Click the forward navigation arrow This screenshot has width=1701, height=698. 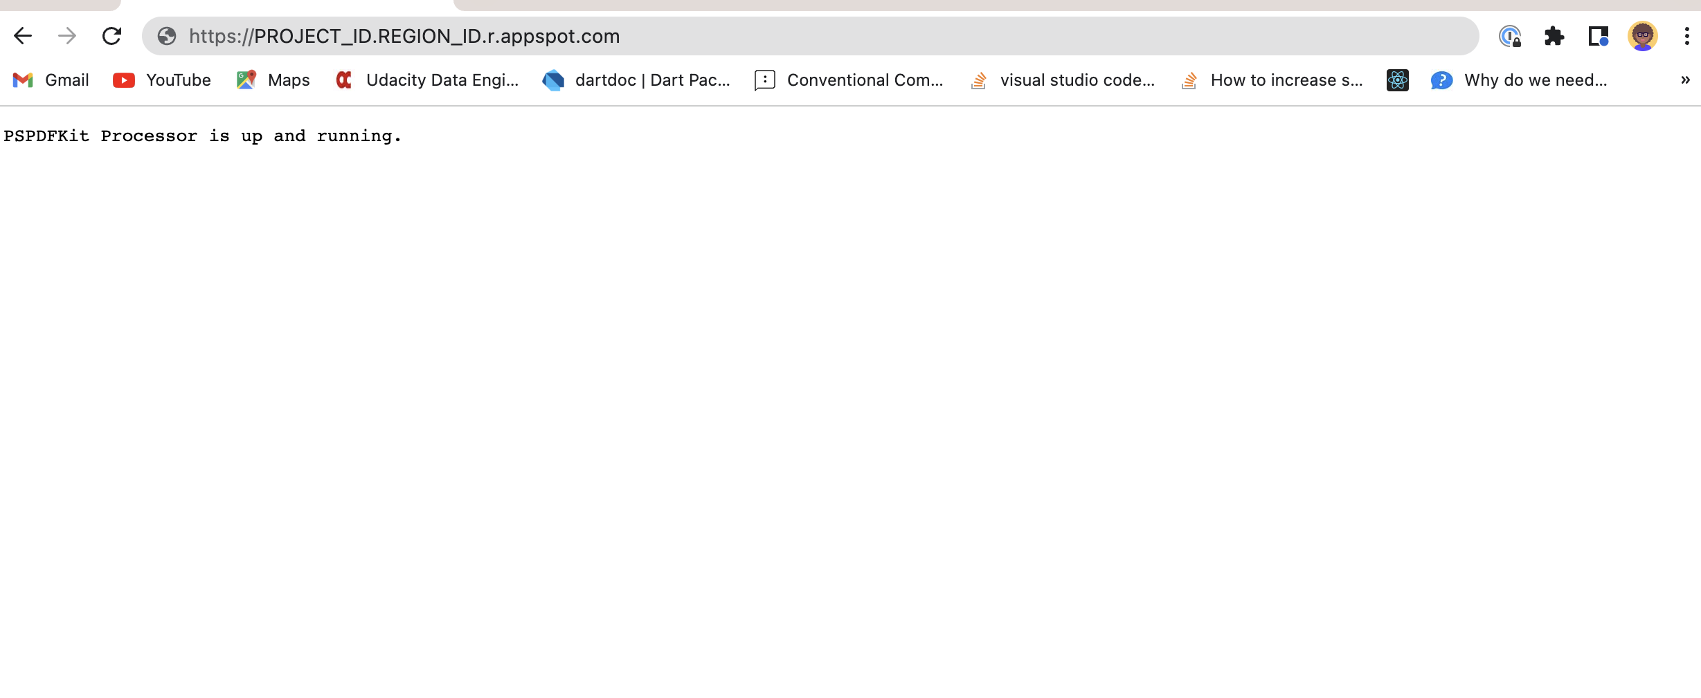(67, 36)
